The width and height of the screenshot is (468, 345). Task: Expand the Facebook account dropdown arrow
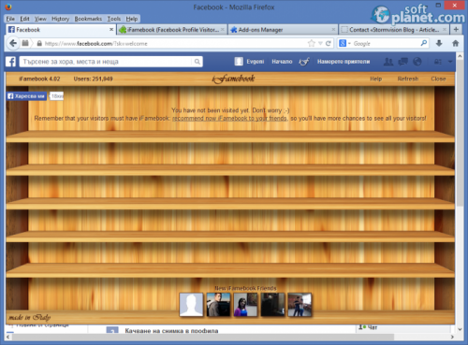(x=450, y=62)
